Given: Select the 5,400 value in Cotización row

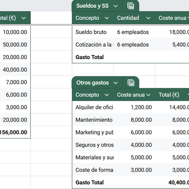Looking at the screenshot, I should coord(181,45).
